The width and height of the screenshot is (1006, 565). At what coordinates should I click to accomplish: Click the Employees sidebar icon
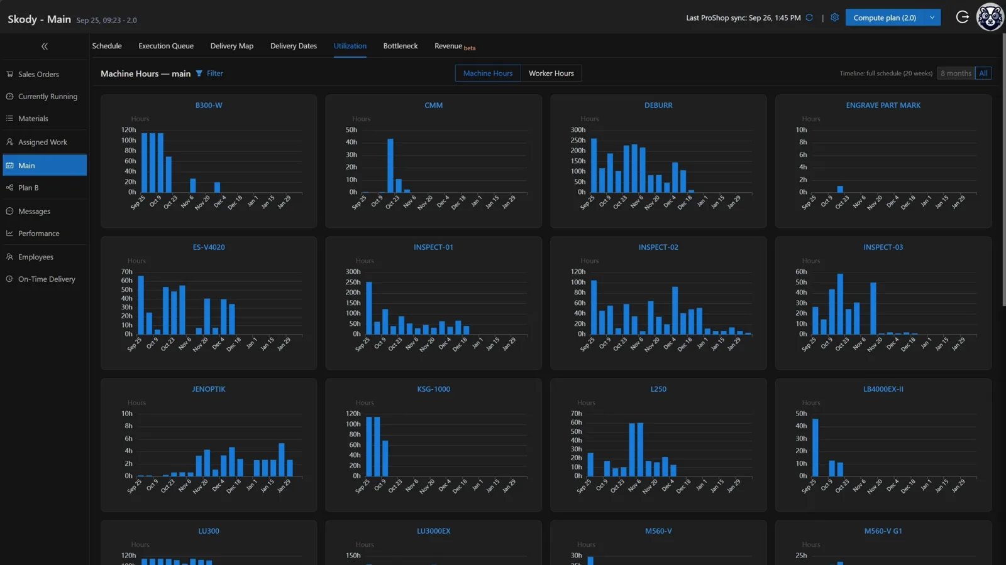[x=9, y=257]
